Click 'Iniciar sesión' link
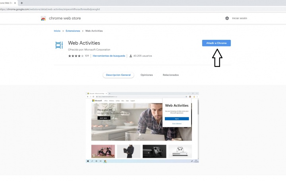Image resolution: width=286 pixels, height=182 pixels. (240, 18)
